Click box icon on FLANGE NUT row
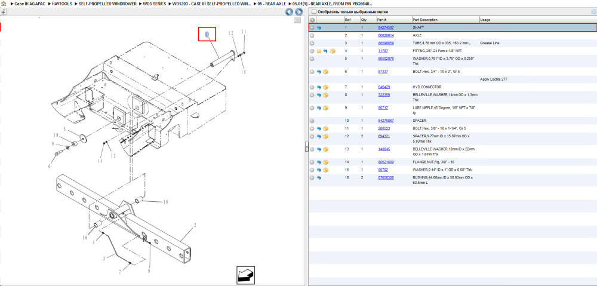This screenshot has width=597, height=286. [326, 162]
